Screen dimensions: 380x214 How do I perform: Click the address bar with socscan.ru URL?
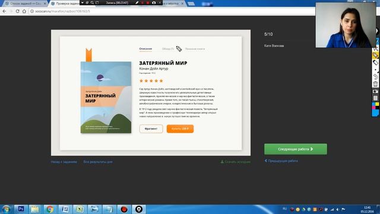point(172,11)
